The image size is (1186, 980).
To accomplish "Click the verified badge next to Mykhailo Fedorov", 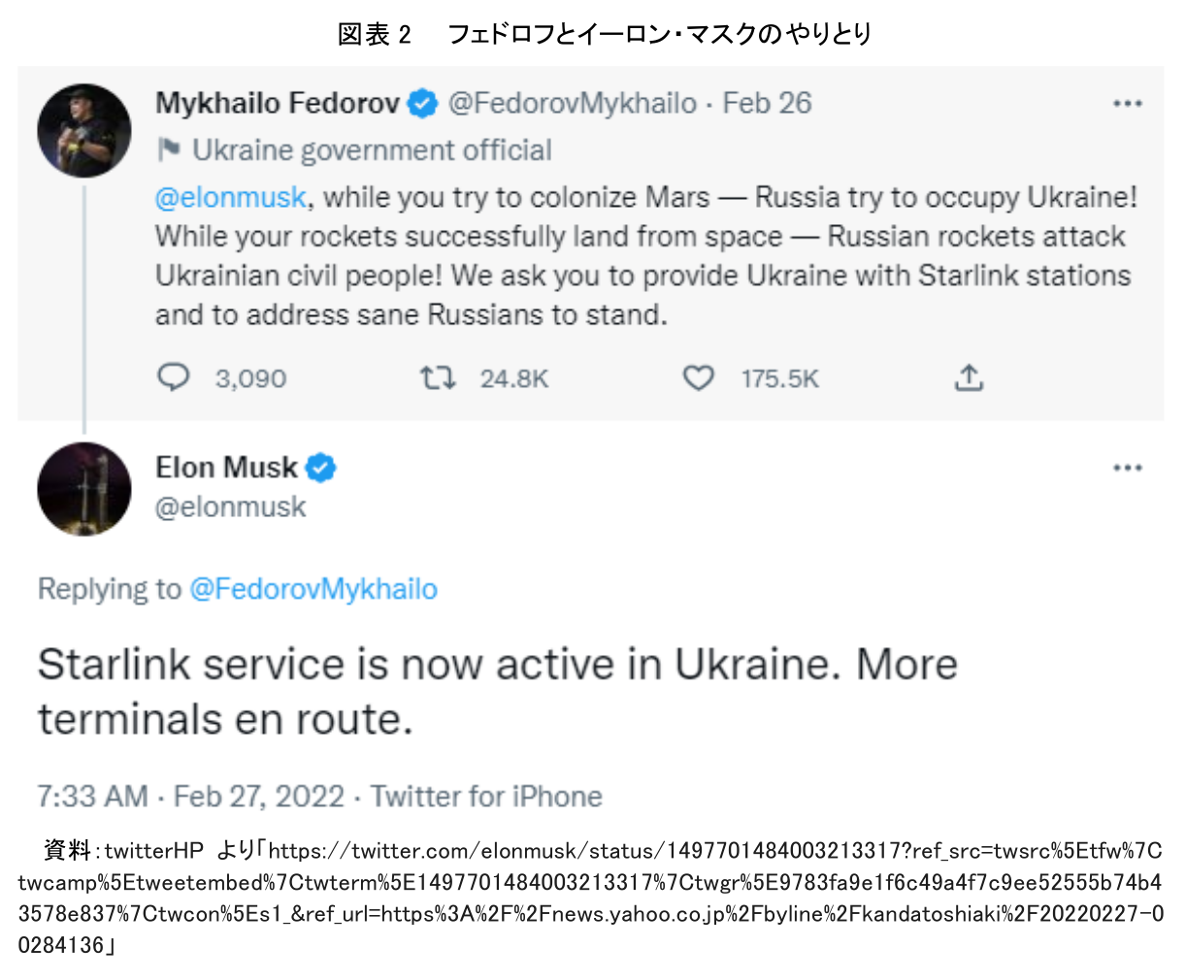I will [420, 103].
